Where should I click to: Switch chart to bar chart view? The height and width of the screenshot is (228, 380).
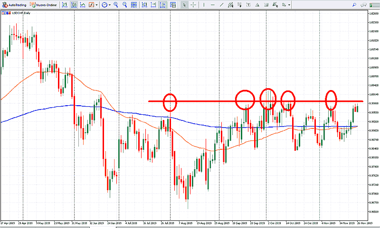point(65,5)
